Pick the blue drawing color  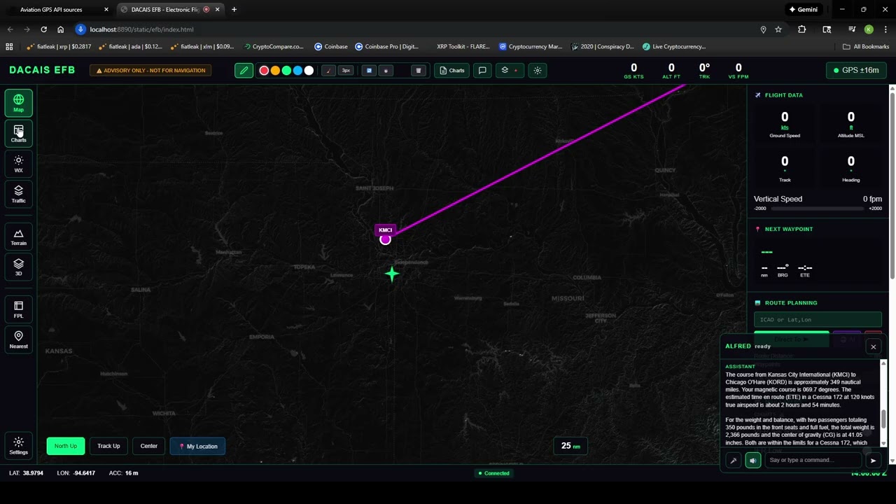[297, 71]
